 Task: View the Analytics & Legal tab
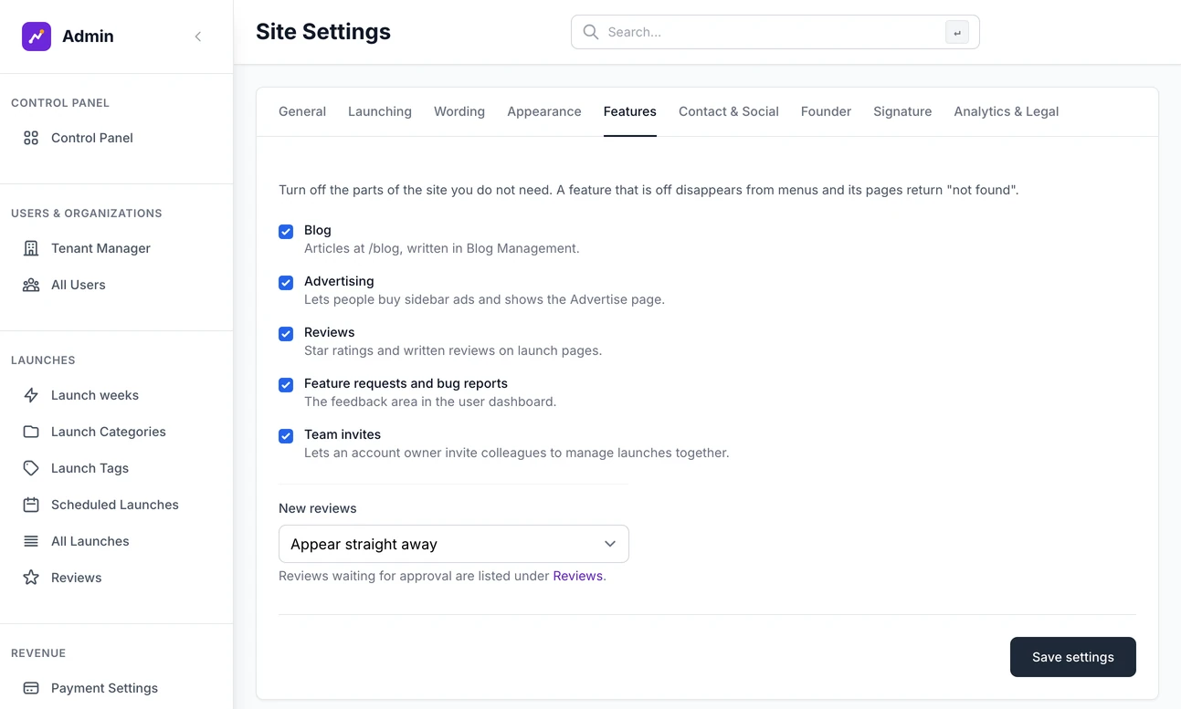click(1007, 111)
